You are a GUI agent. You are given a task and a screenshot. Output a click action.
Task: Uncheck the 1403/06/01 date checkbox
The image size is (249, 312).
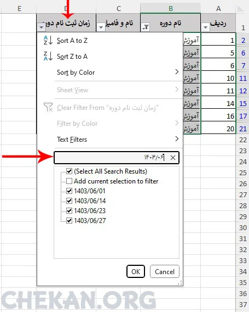pyautogui.click(x=69, y=191)
